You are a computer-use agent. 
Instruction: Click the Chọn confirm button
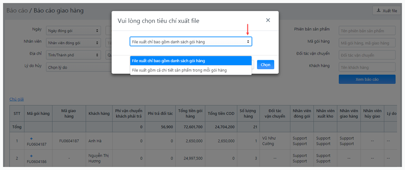(x=265, y=65)
